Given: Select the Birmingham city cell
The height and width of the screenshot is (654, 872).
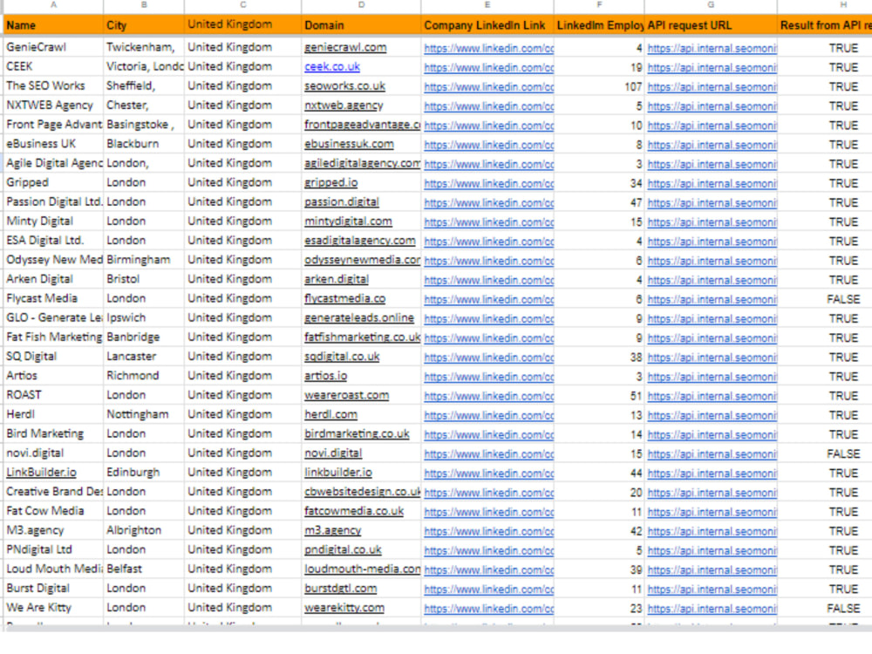Looking at the screenshot, I should pos(144,260).
